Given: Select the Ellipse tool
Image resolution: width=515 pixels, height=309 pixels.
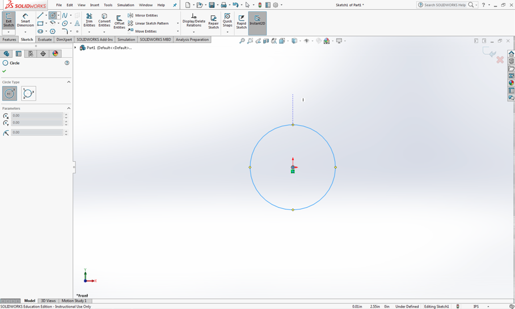Looking at the screenshot, I should [65, 23].
